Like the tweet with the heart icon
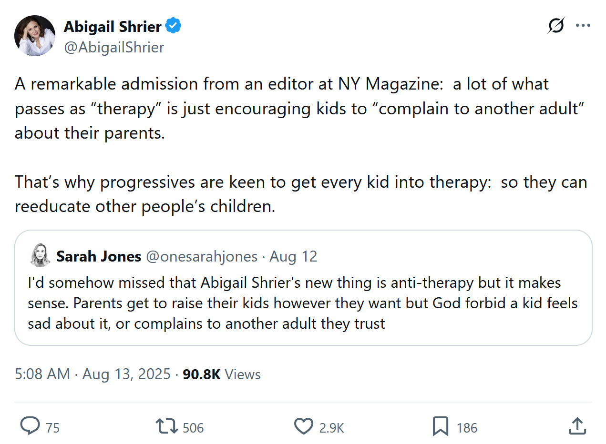This screenshot has height=444, width=606. pos(303,426)
